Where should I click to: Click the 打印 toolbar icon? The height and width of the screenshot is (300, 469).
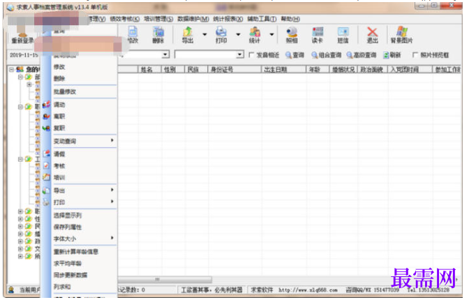point(221,35)
